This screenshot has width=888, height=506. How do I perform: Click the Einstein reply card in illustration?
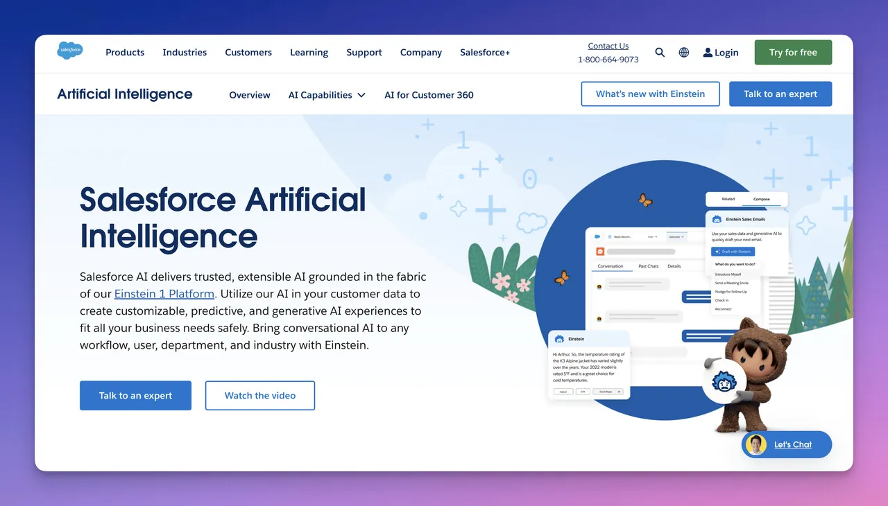pos(589,365)
